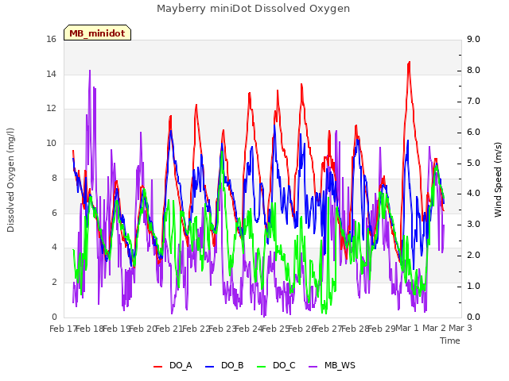Click the Wind Speed (m/s) axis label
Screen dimensions: 509x381
coord(498,179)
